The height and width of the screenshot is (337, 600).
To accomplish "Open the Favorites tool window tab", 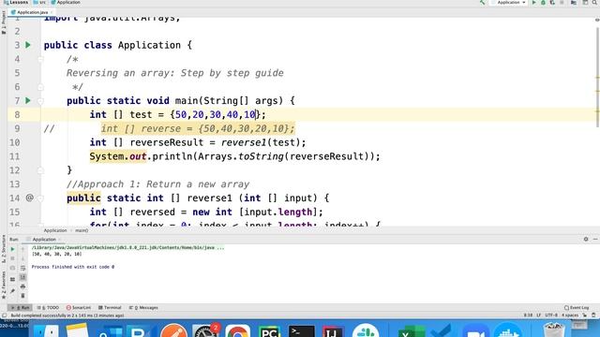I will (x=4, y=285).
